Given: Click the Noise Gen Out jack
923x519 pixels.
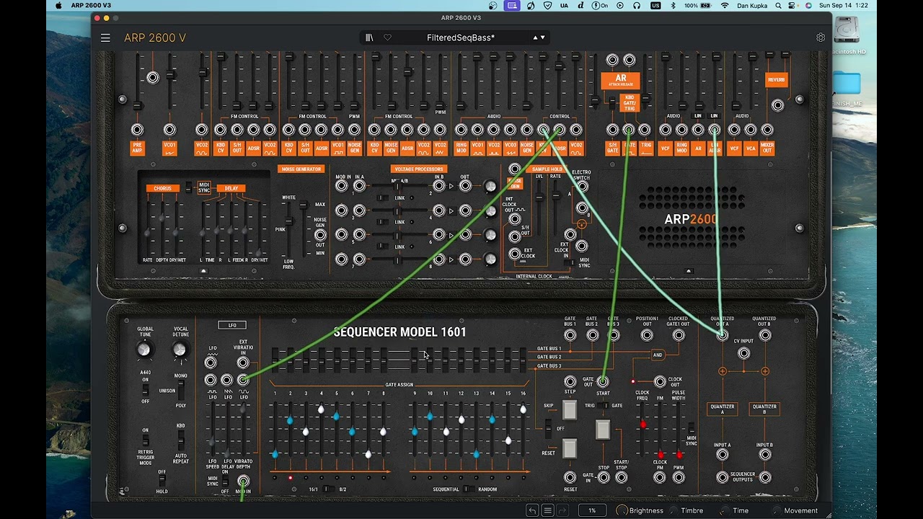Looking at the screenshot, I should (x=320, y=234).
